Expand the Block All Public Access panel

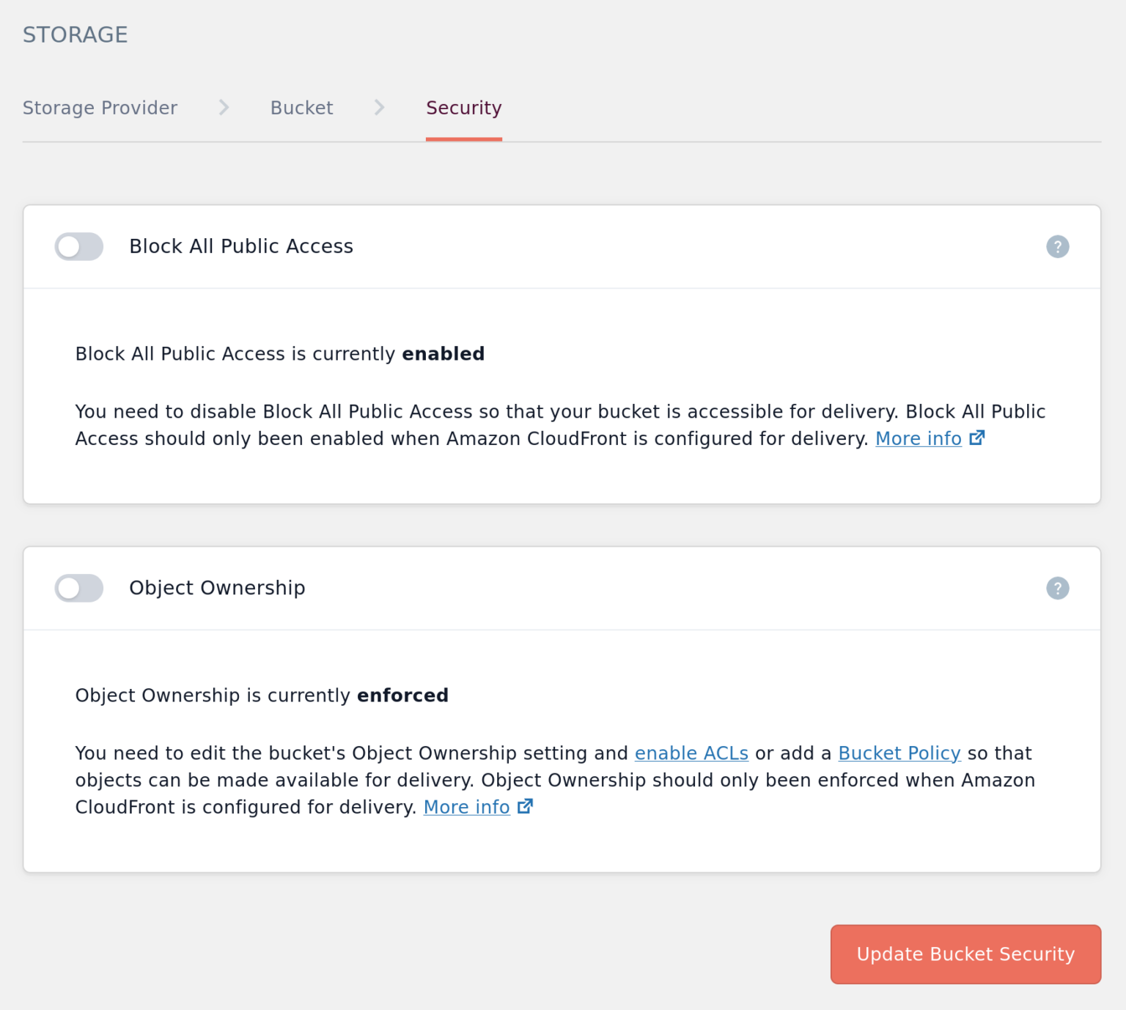pyautogui.click(x=242, y=246)
